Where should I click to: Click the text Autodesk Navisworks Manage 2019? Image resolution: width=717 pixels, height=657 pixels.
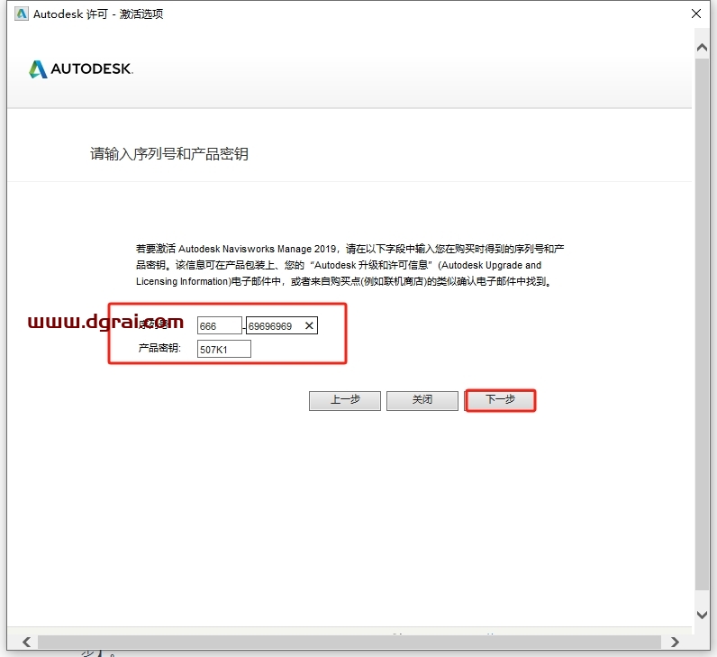click(x=257, y=249)
